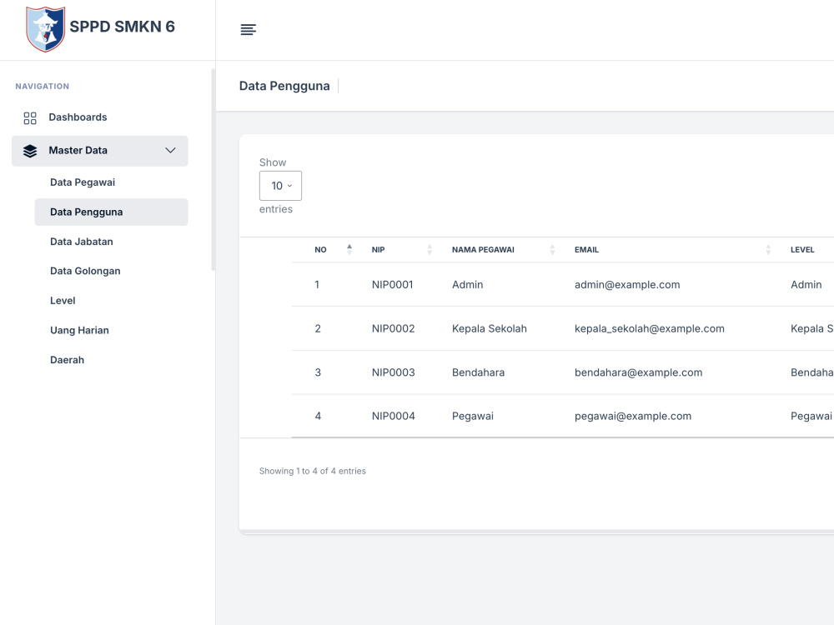Click the sidebar vertical scrollbar
This screenshot has height=625, width=834.
click(x=214, y=170)
